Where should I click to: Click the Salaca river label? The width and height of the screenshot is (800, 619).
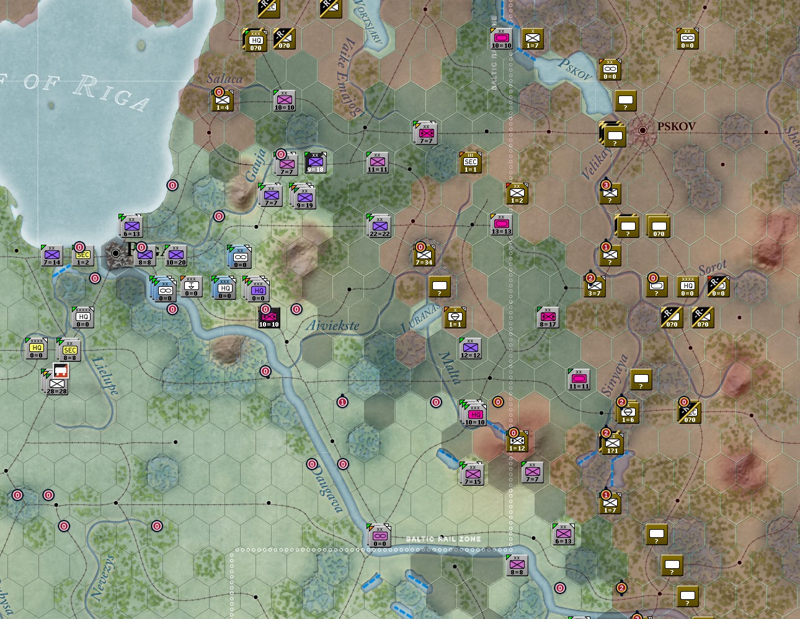[x=224, y=78]
